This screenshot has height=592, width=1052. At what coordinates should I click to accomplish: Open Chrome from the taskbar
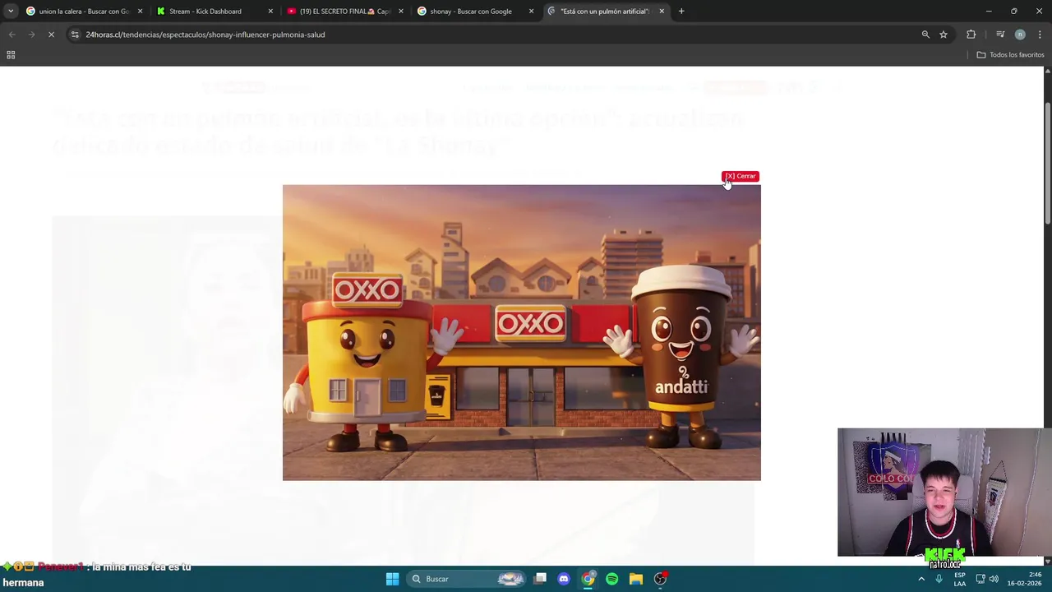click(588, 579)
